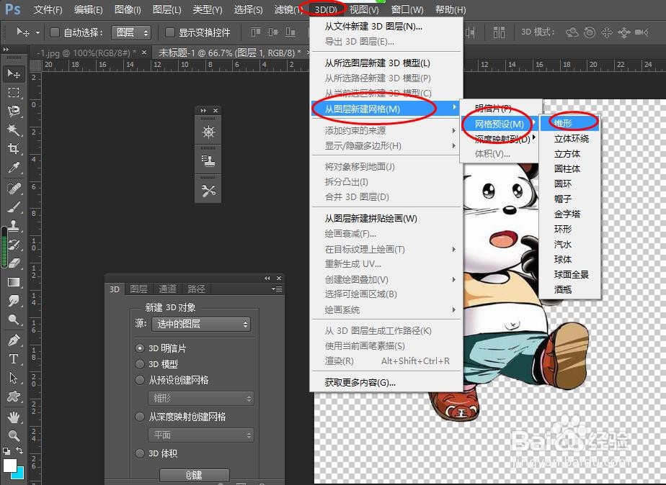The height and width of the screenshot is (485, 666).
Task: Select the Move tool in the toolbox
Action: tap(14, 74)
